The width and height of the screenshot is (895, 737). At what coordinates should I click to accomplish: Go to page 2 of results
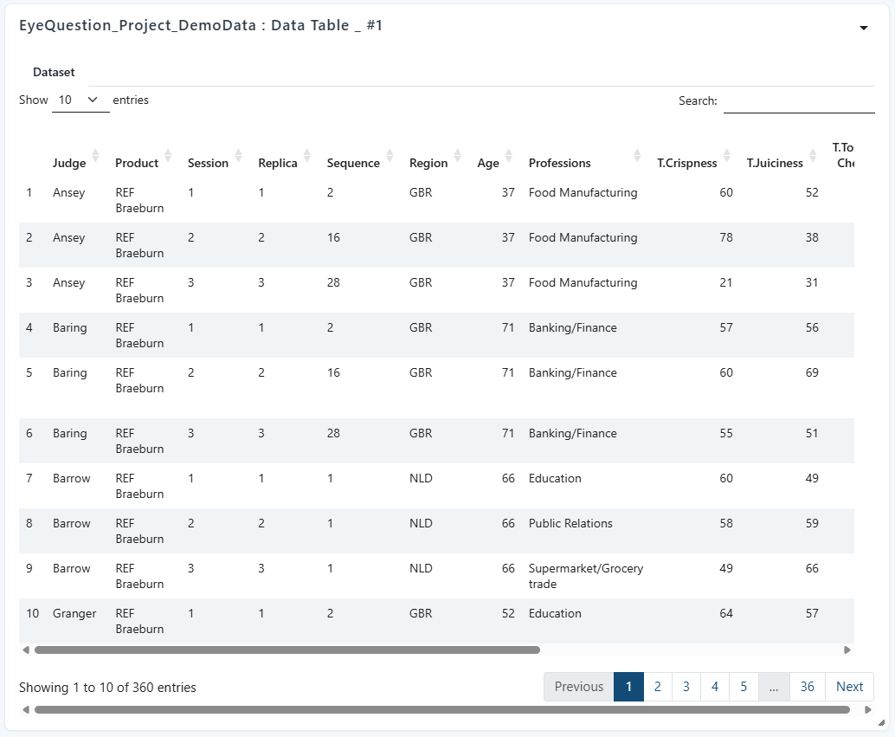point(658,687)
